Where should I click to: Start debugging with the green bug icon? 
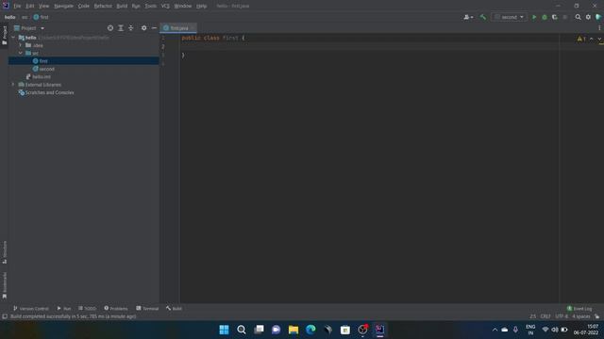545,17
